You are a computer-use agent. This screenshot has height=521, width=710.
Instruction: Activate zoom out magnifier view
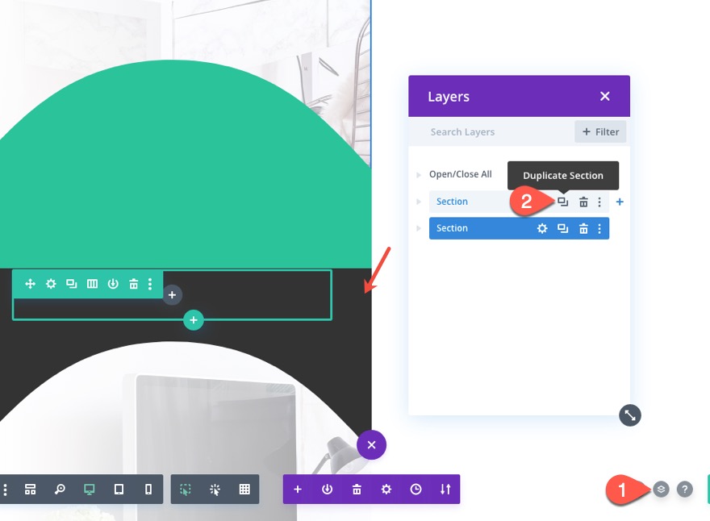(60, 490)
